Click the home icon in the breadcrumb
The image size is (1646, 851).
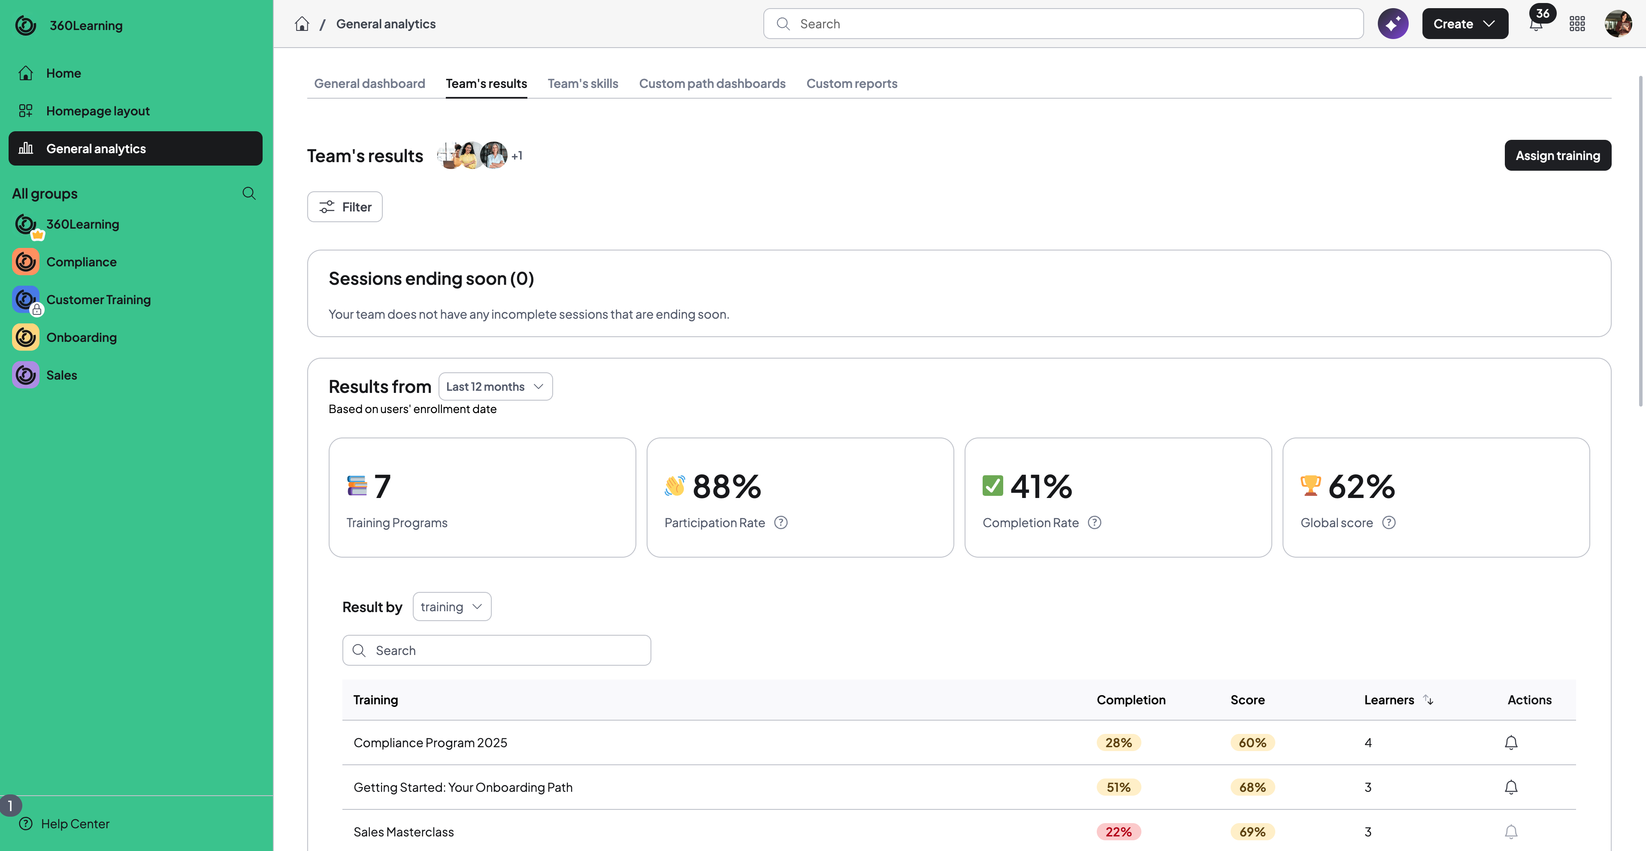click(302, 23)
